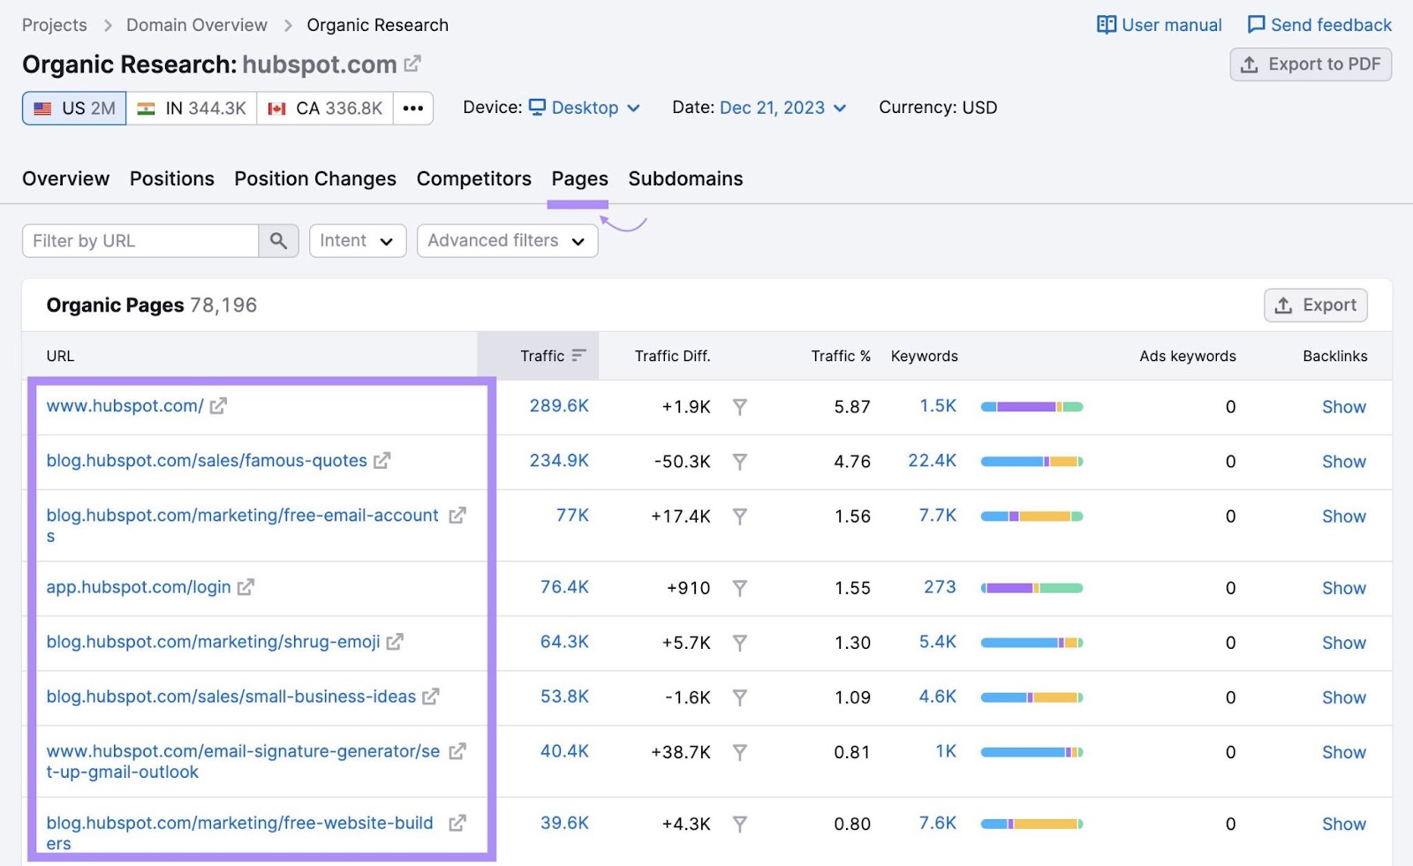
Task: Switch to the Competitors tab
Action: click(x=473, y=178)
